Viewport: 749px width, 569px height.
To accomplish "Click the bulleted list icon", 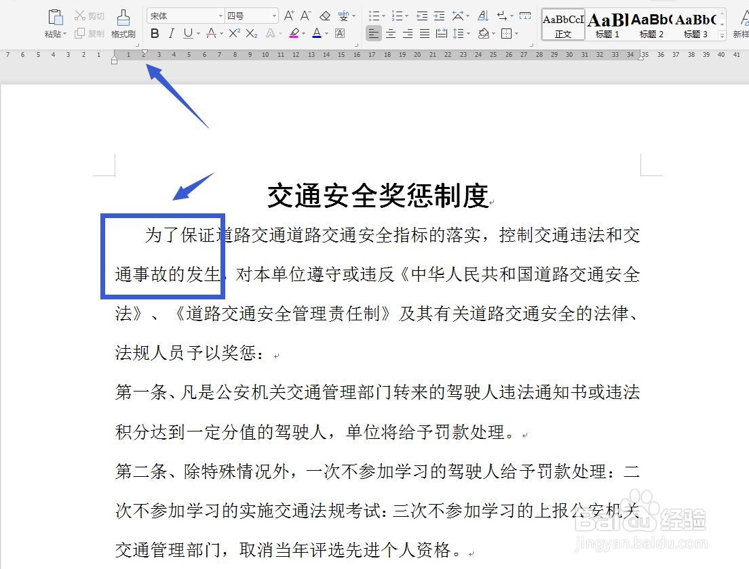I will coord(374,16).
